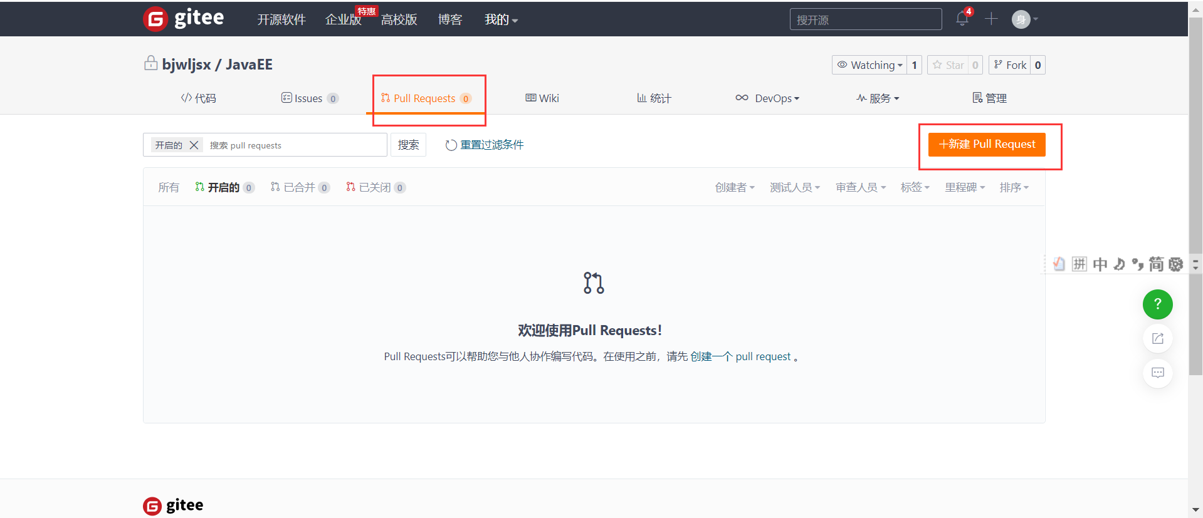Open the 测试人员 filter dropdown

point(795,187)
